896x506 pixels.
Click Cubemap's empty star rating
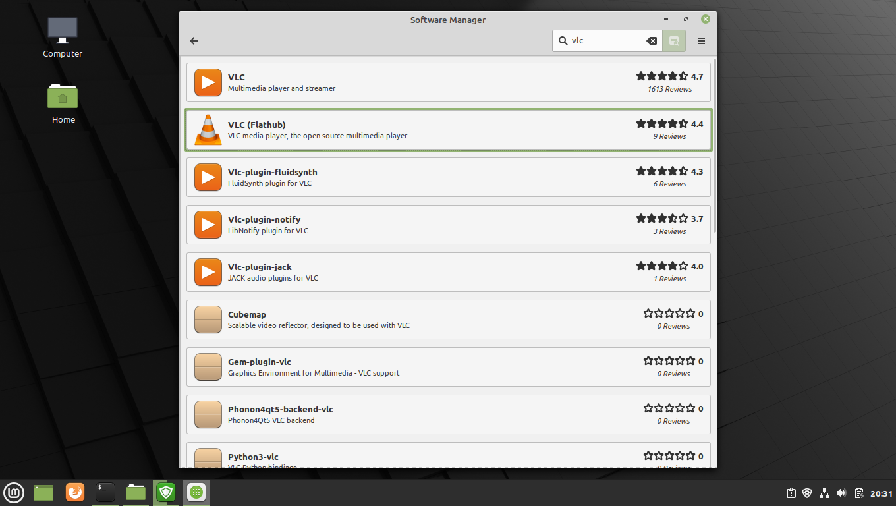(x=669, y=314)
